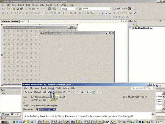Screen dimensions: 165x124
Task: Select the TestEmailDragDrop project in Class View
Action: (144, 28)
